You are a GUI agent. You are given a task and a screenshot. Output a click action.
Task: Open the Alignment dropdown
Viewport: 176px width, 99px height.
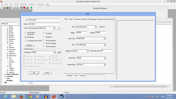pos(87,51)
